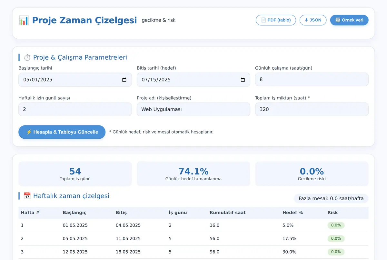The image size is (387, 260).
Task: Click the Haftalık zaman çizelgesi heading
Action: click(x=71, y=196)
